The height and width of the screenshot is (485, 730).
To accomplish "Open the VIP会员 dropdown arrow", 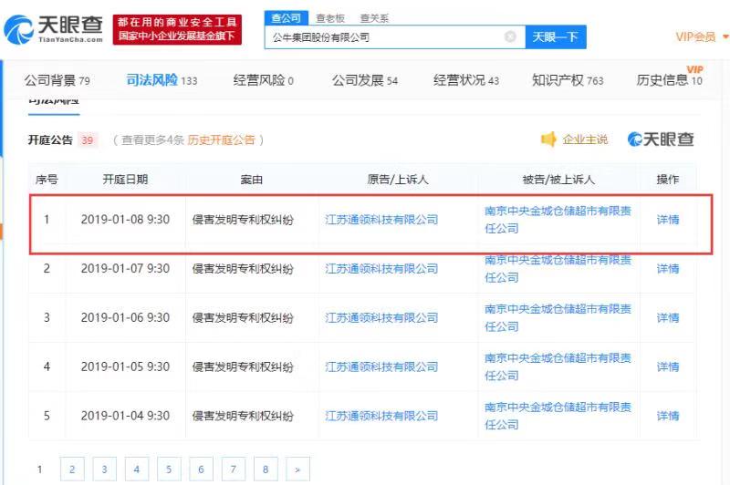I will (x=725, y=36).
